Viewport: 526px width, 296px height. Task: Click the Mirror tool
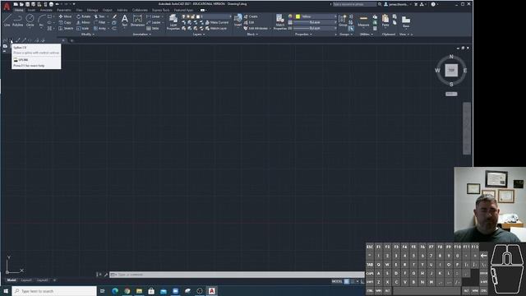83,22
